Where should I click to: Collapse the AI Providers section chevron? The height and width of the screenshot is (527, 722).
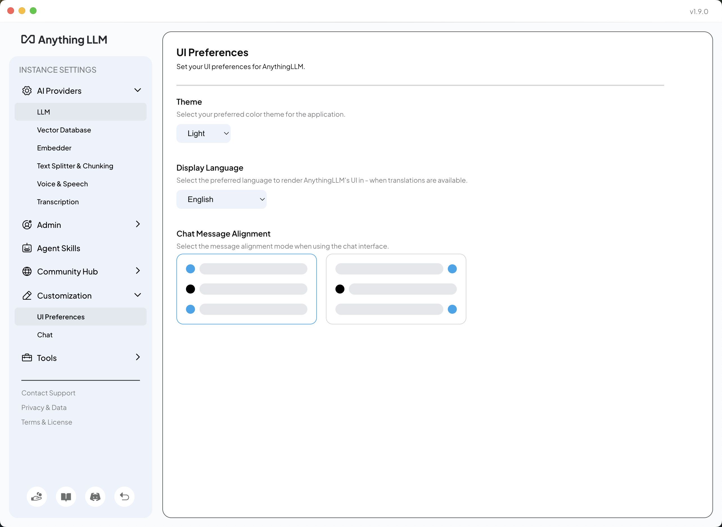coord(138,91)
